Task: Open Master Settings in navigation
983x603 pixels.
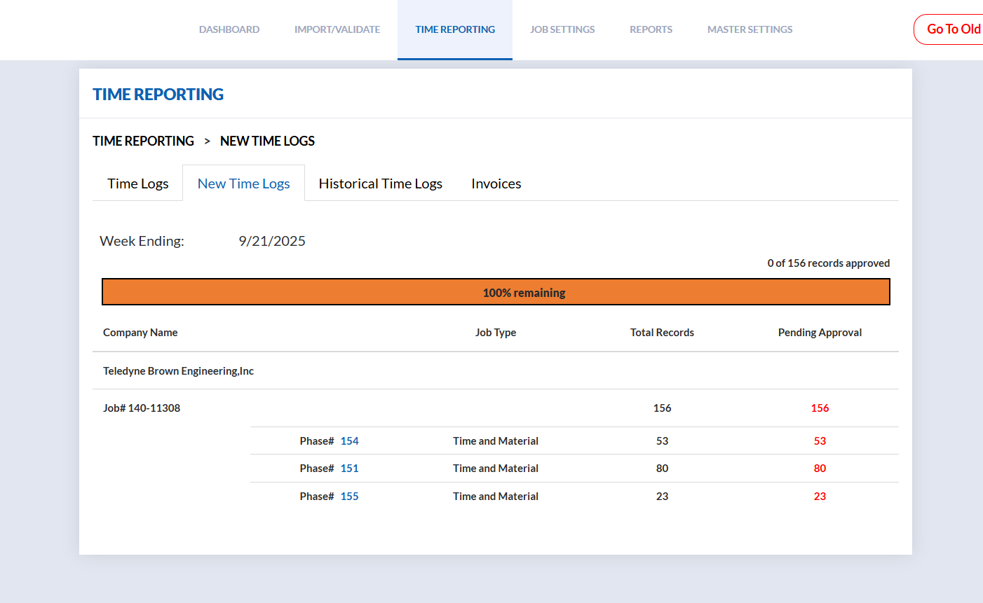Action: click(x=750, y=29)
